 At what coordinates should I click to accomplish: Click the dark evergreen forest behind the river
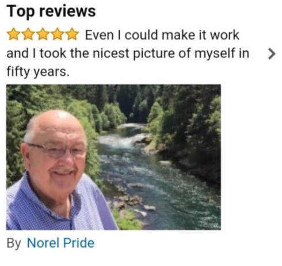(134, 102)
